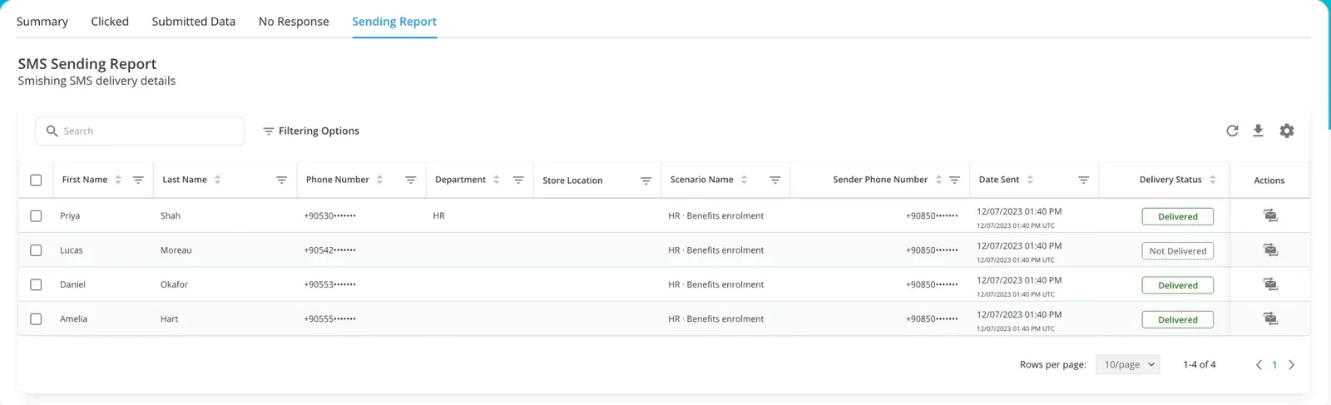Viewport: 1331px width, 405px height.
Task: Open message details for Lucas Moreau
Action: 1270,250
